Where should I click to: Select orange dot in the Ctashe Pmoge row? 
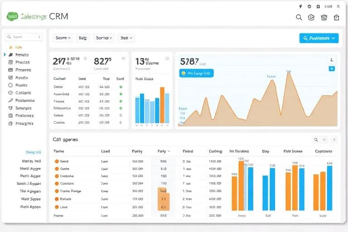point(57,191)
